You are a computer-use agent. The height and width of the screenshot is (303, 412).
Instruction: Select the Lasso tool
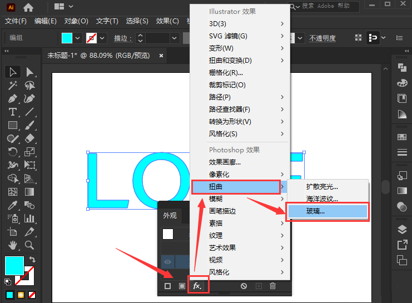(x=29, y=86)
